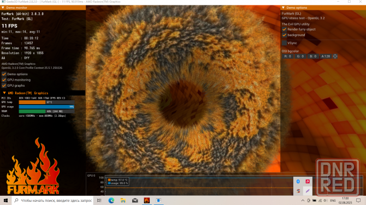Open the CCleaner tray icon

pos(298,191)
